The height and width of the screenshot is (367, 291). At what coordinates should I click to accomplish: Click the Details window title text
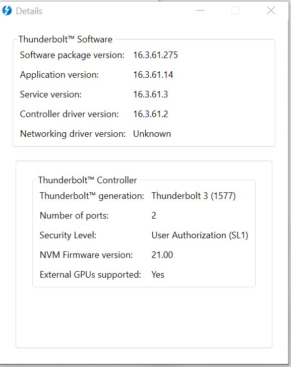point(29,11)
